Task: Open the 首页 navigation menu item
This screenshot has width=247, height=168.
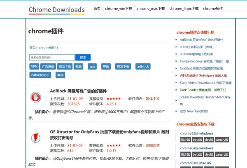Action: point(97,8)
